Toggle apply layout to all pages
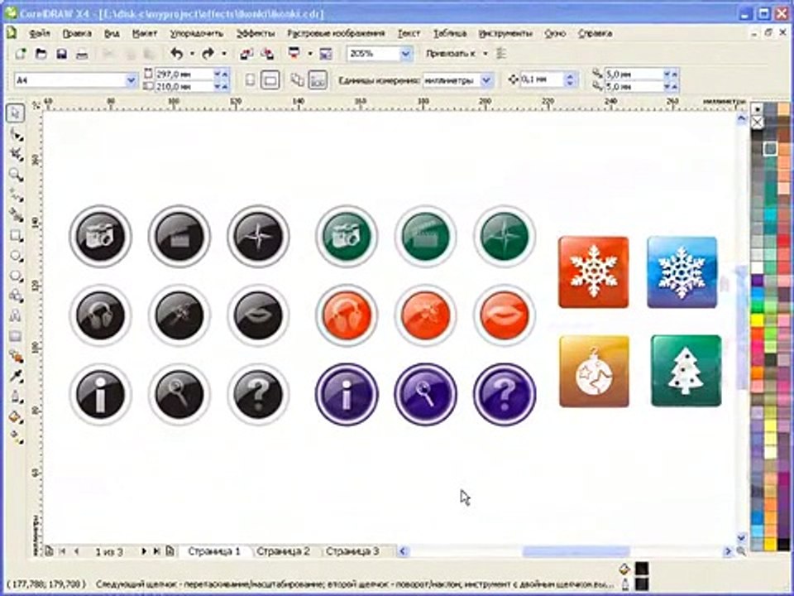 click(297, 80)
